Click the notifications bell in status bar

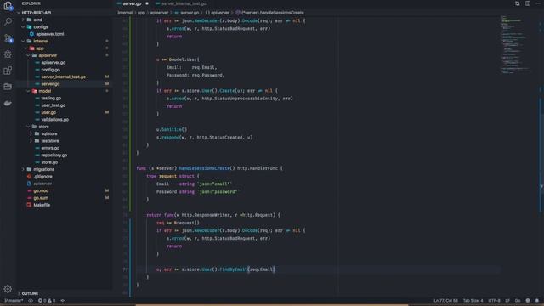(537, 300)
